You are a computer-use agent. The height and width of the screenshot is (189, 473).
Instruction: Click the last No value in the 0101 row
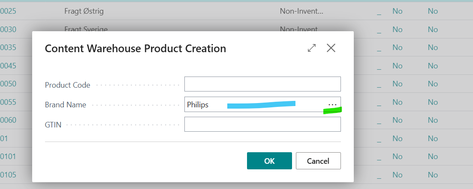click(x=433, y=157)
